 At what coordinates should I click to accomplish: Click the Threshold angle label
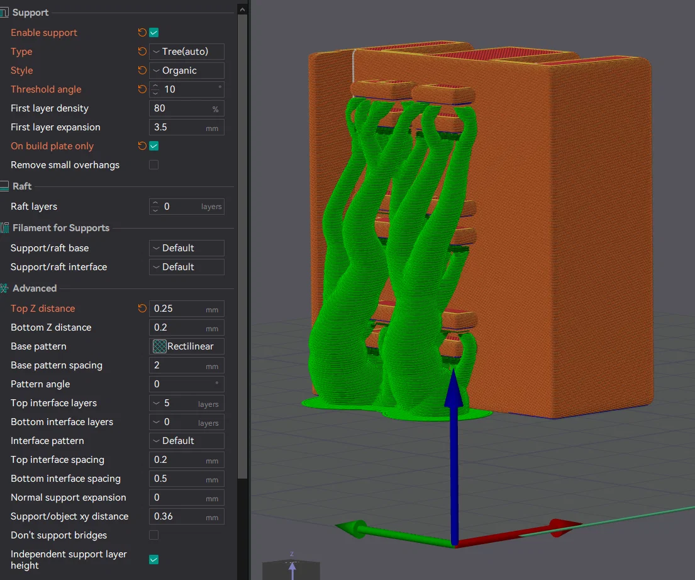click(x=46, y=89)
